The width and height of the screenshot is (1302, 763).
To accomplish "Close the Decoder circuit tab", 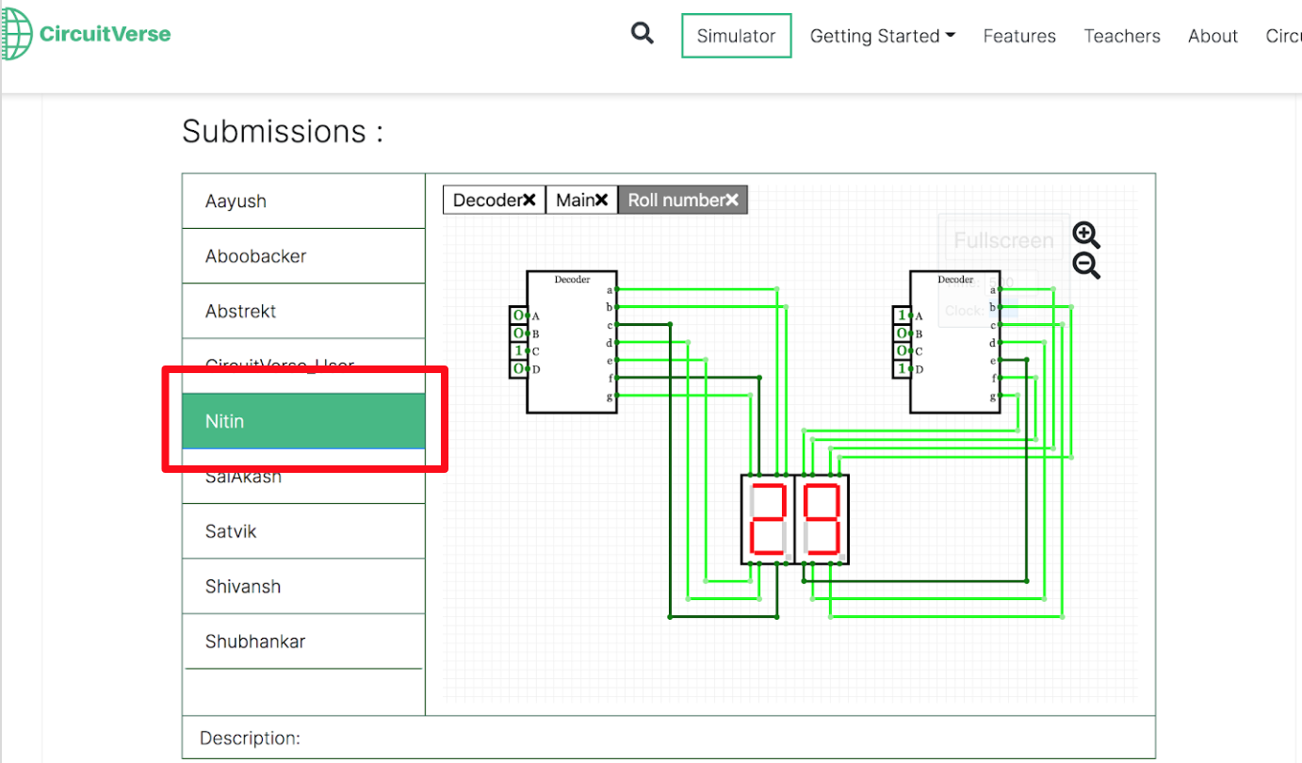I will [x=529, y=200].
